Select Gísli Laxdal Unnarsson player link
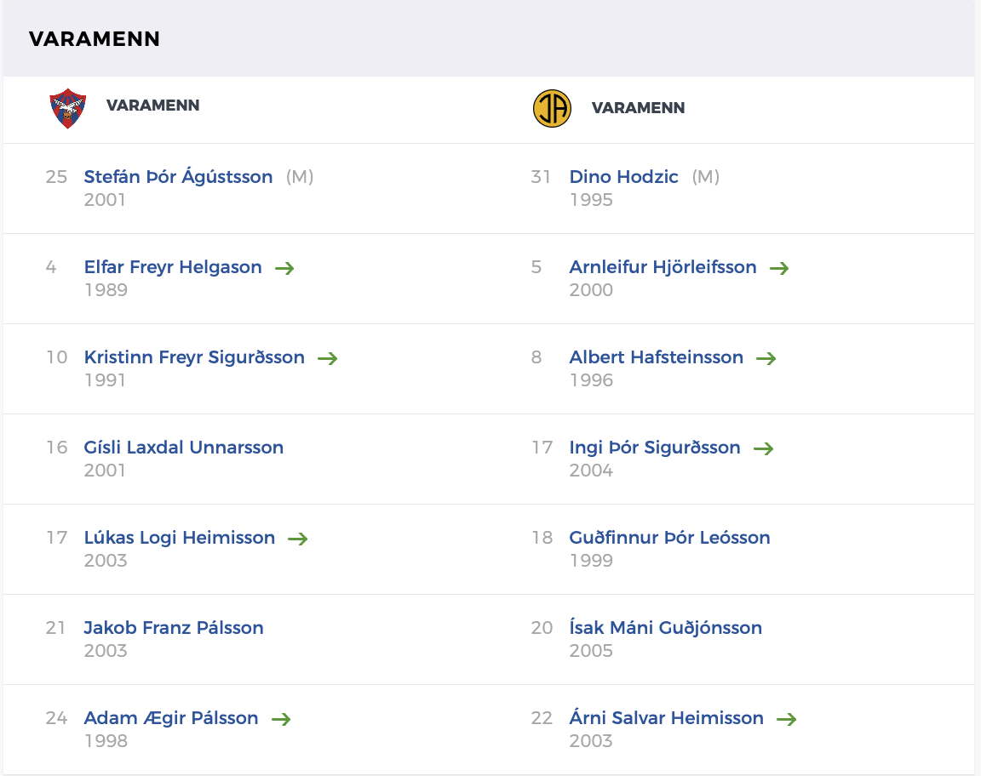The height and width of the screenshot is (776, 981). pyautogui.click(x=183, y=448)
